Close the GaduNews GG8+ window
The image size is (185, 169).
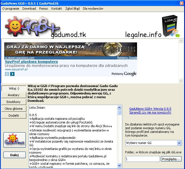coord(181,3)
